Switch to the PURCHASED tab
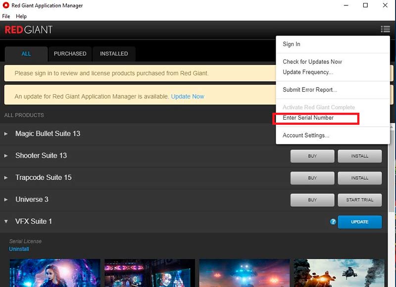 (70, 54)
